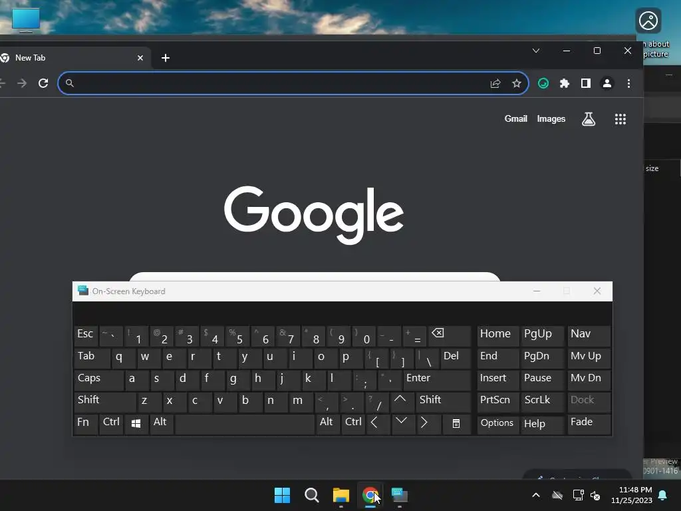Open the green Grammarly extension icon

pos(543,83)
